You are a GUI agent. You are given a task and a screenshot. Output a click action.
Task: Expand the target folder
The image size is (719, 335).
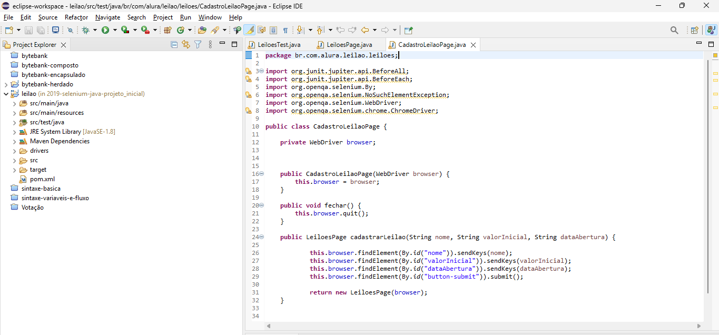[x=14, y=170]
